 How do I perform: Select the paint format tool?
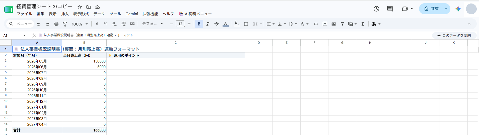pos(65,24)
